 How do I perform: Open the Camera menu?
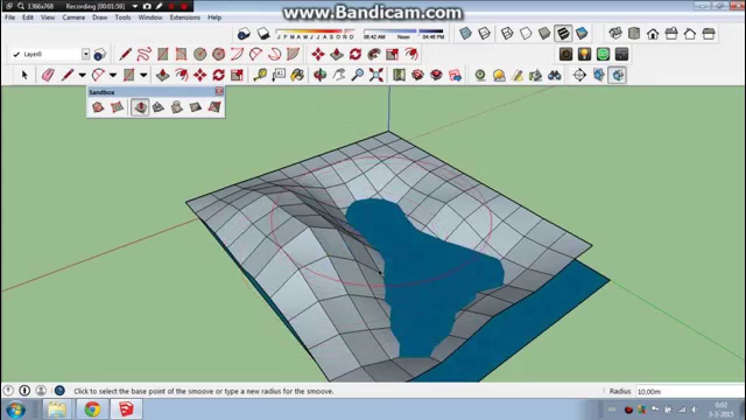tap(73, 17)
